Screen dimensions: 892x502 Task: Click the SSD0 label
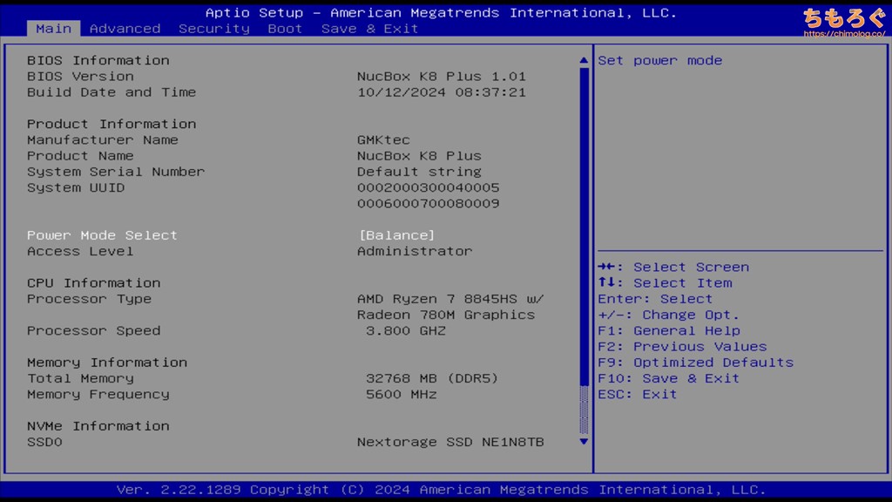(x=44, y=442)
